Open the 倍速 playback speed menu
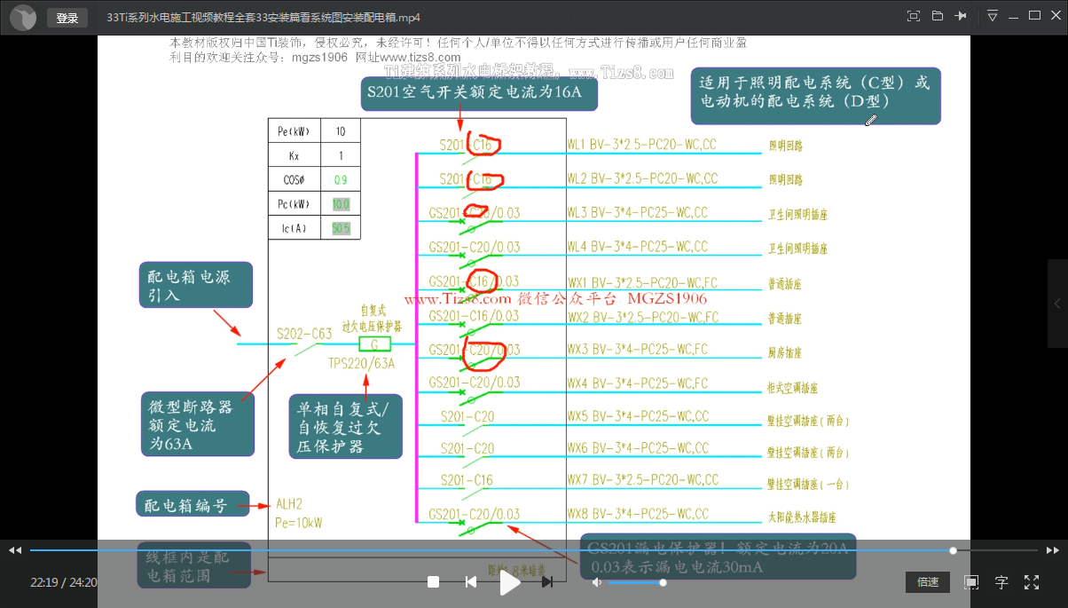Viewport: 1068px width, 608px height. (928, 582)
